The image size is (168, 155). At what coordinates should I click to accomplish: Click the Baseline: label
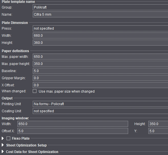tap(9, 71)
